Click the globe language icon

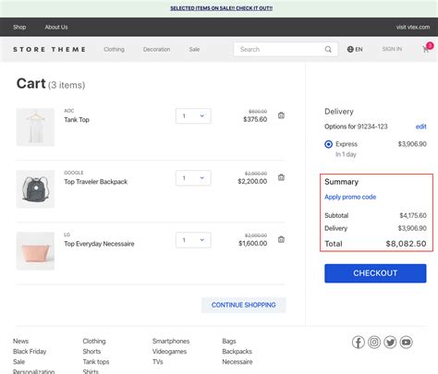pyautogui.click(x=350, y=49)
